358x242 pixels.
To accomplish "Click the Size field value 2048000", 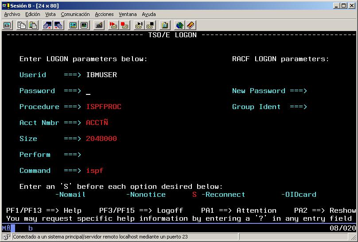I will (101, 139).
